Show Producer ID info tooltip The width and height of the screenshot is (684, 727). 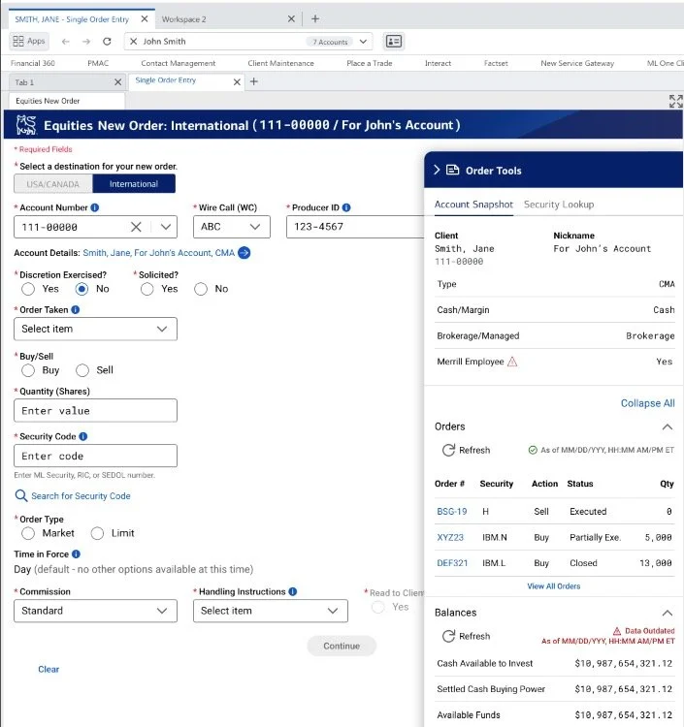(x=346, y=207)
